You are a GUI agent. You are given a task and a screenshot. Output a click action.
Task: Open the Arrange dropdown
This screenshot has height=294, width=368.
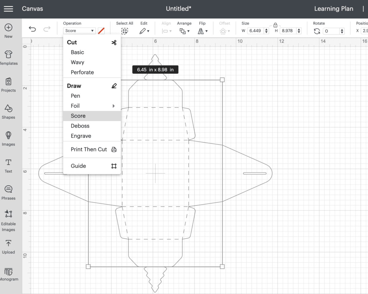click(x=184, y=31)
